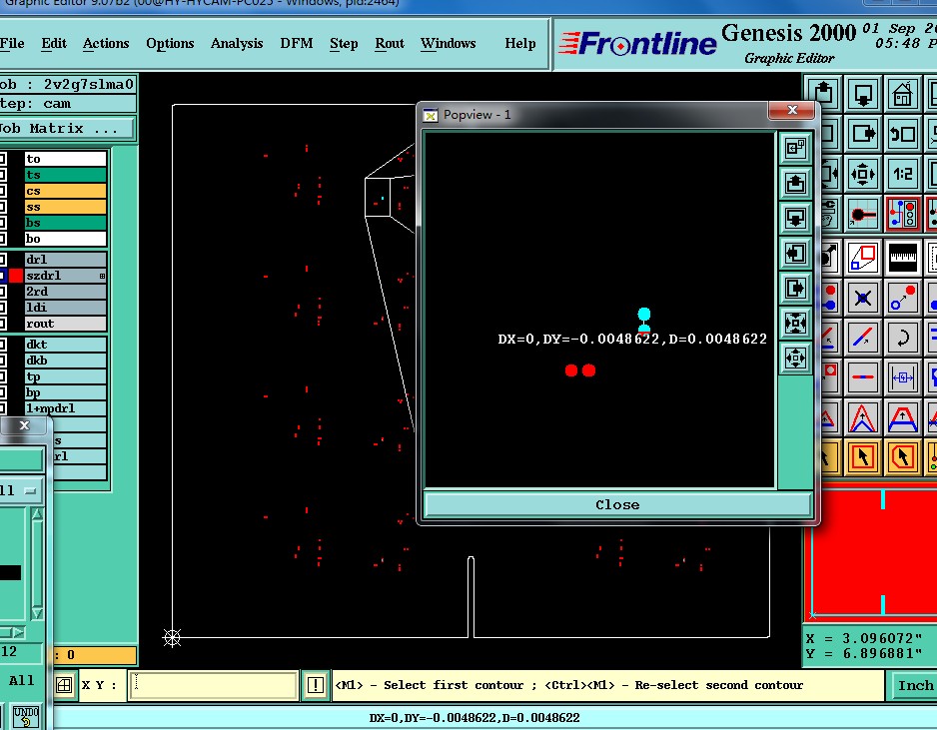The image size is (937, 730).
Task: Click the All button at bottom left
Action: pyautogui.click(x=22, y=680)
